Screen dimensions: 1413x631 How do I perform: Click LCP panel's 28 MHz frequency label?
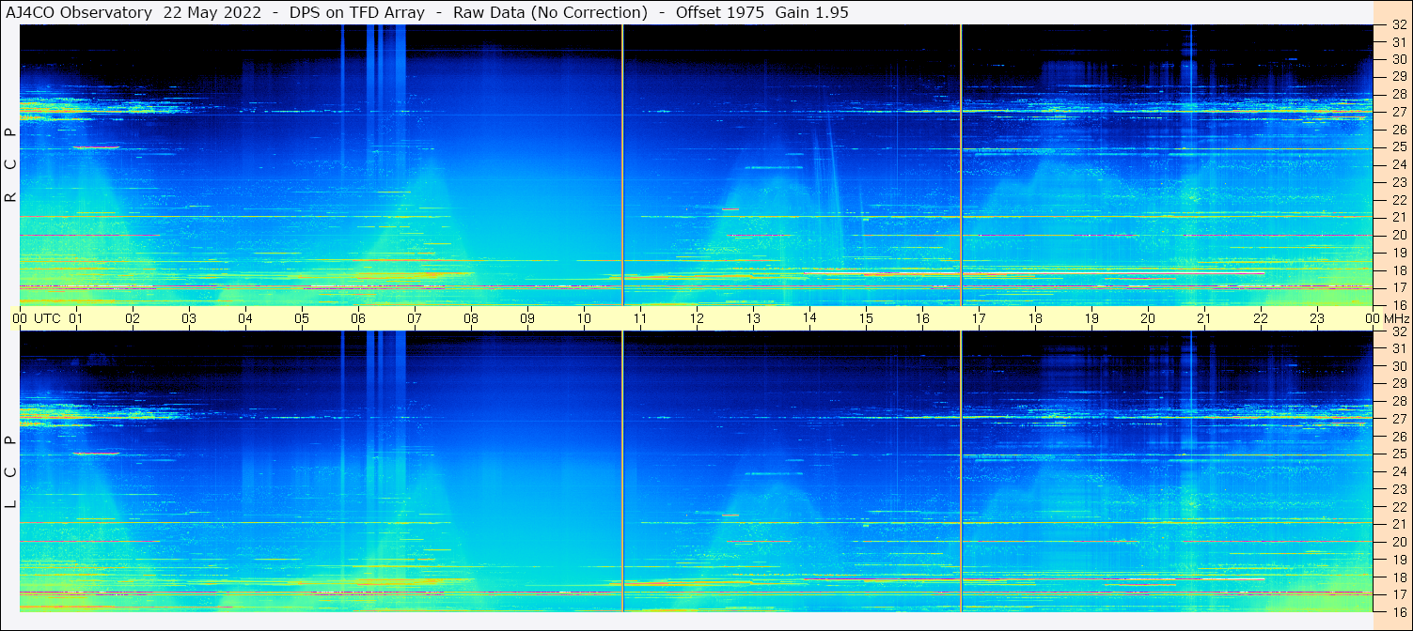[x=1399, y=401]
